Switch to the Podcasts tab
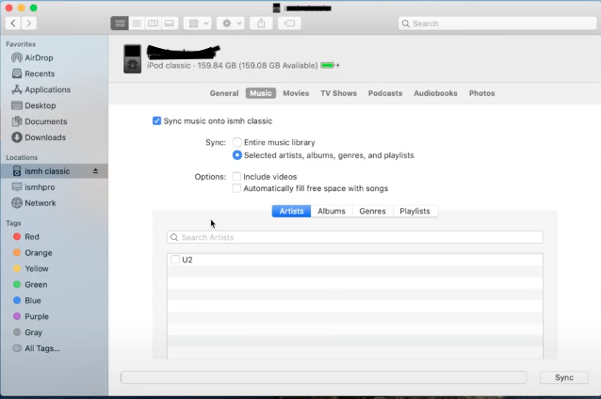The height and width of the screenshot is (399, 601). click(x=385, y=93)
